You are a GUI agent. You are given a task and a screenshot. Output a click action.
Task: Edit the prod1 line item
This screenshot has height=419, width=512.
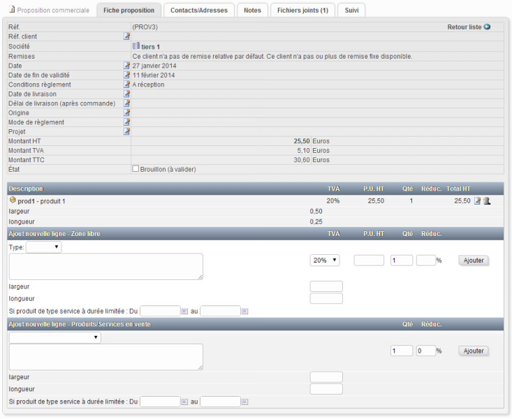[477, 201]
